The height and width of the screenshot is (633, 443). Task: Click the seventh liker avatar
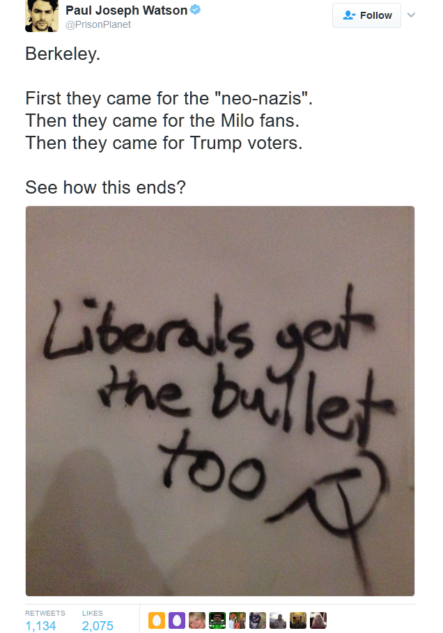(278, 620)
